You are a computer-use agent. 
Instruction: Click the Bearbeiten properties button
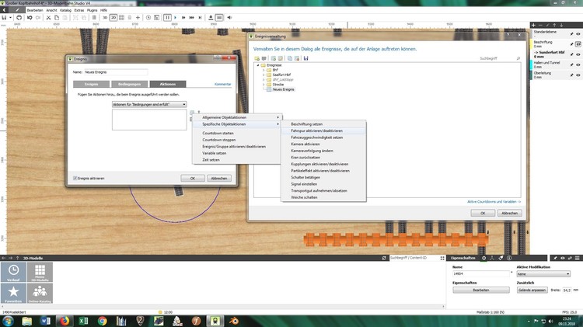[x=480, y=290]
